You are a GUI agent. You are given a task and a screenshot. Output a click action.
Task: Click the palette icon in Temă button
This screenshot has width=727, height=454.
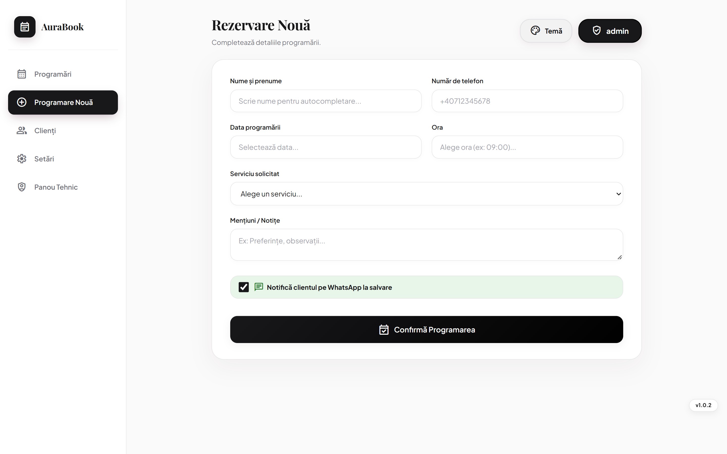[x=535, y=31]
